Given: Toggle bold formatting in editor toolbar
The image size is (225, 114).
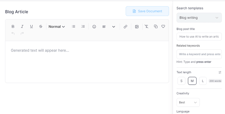Looking at the screenshot, I should click(13, 26).
